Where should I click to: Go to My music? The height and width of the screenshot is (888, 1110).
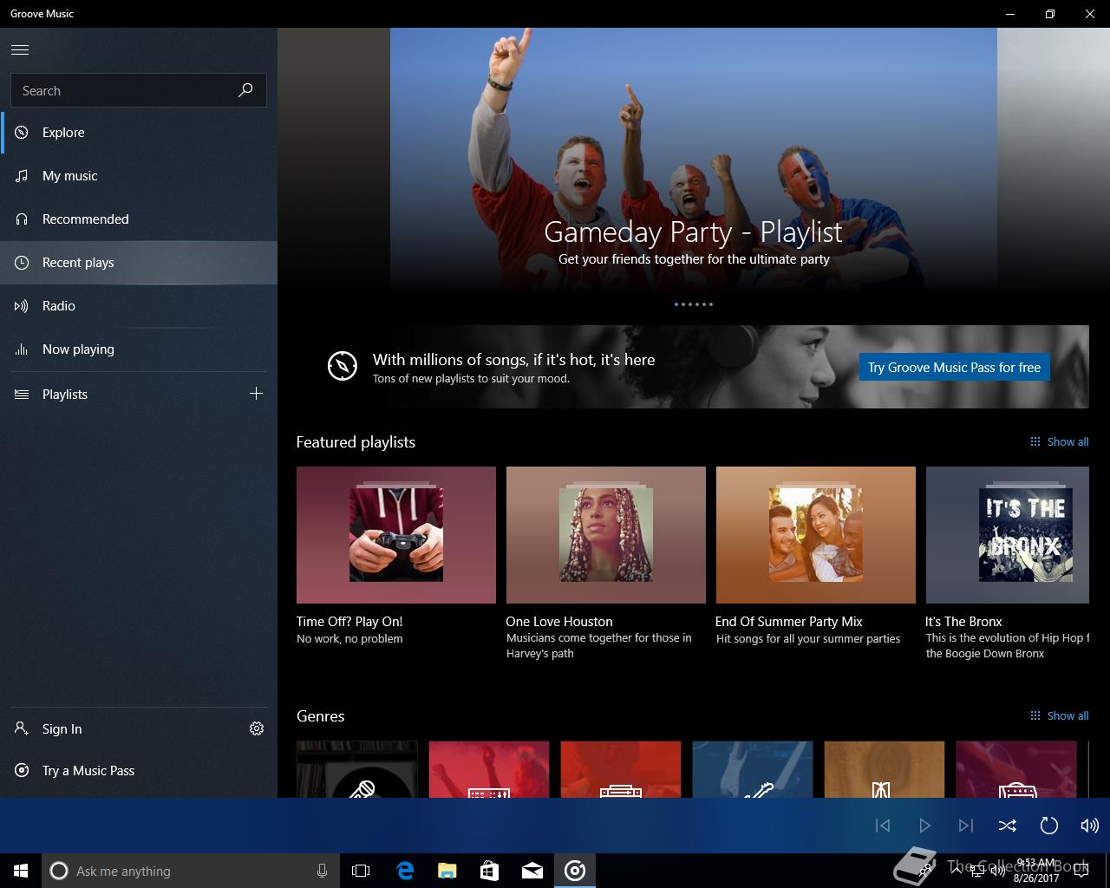click(139, 176)
